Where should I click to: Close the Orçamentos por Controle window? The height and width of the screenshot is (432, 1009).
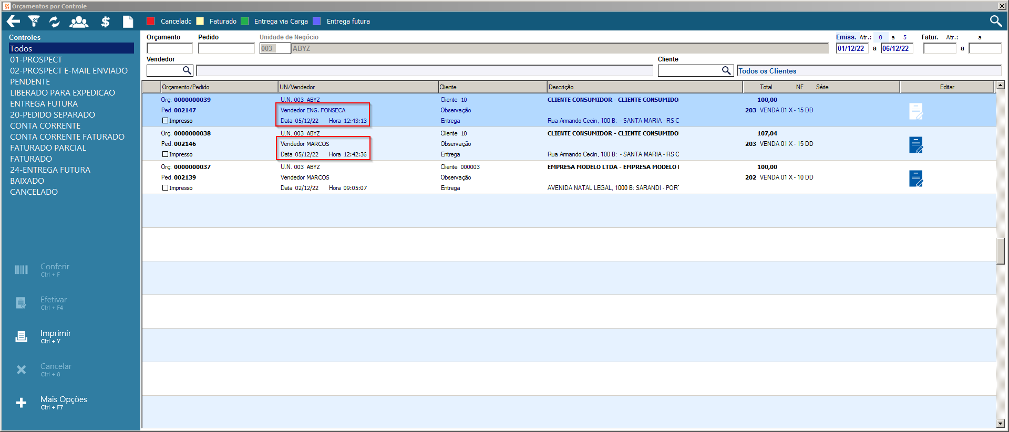coord(1002,6)
